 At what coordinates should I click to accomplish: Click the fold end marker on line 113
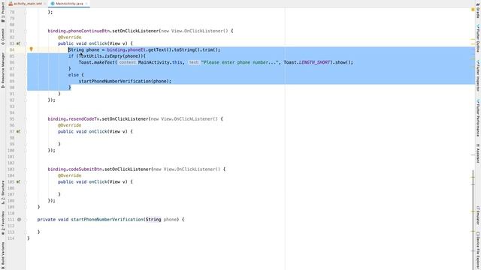tap(26, 232)
